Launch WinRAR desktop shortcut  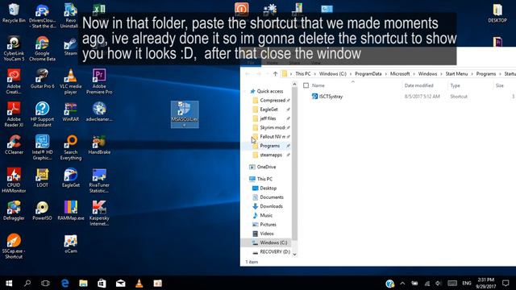[x=70, y=112]
